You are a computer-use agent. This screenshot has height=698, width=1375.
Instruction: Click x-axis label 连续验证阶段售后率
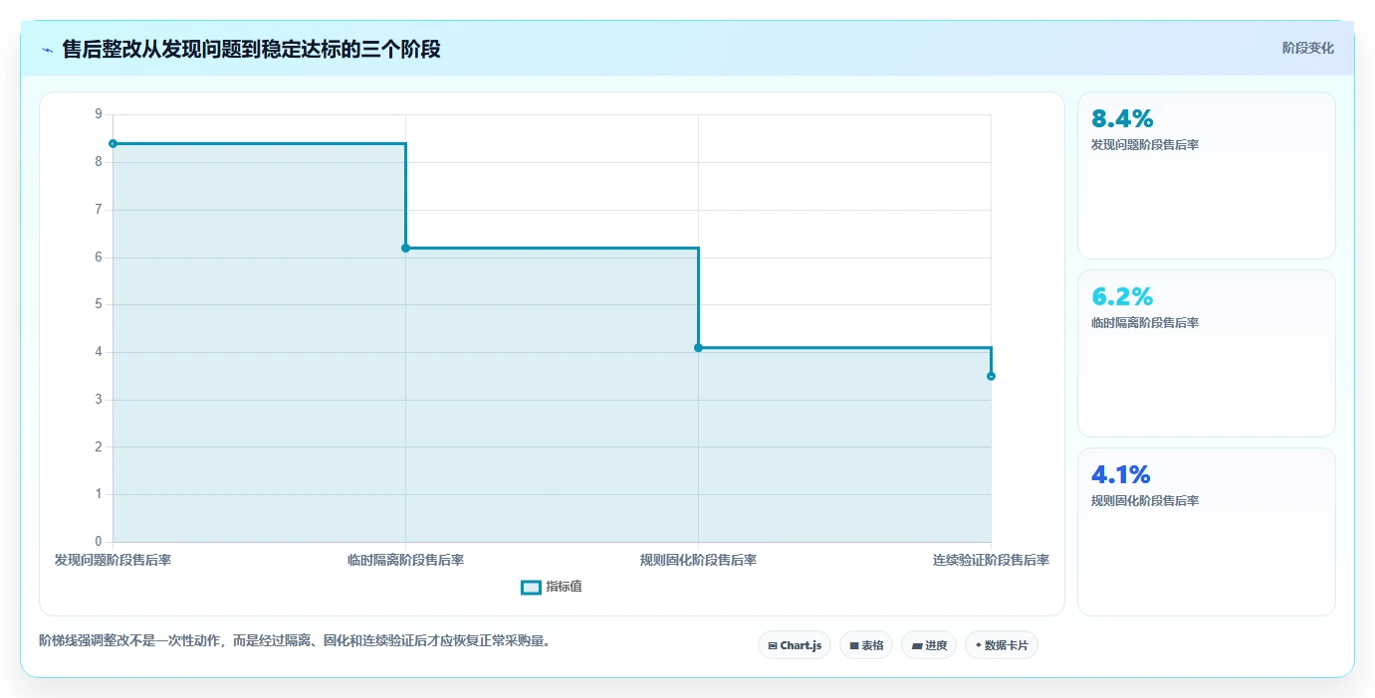[x=991, y=560]
